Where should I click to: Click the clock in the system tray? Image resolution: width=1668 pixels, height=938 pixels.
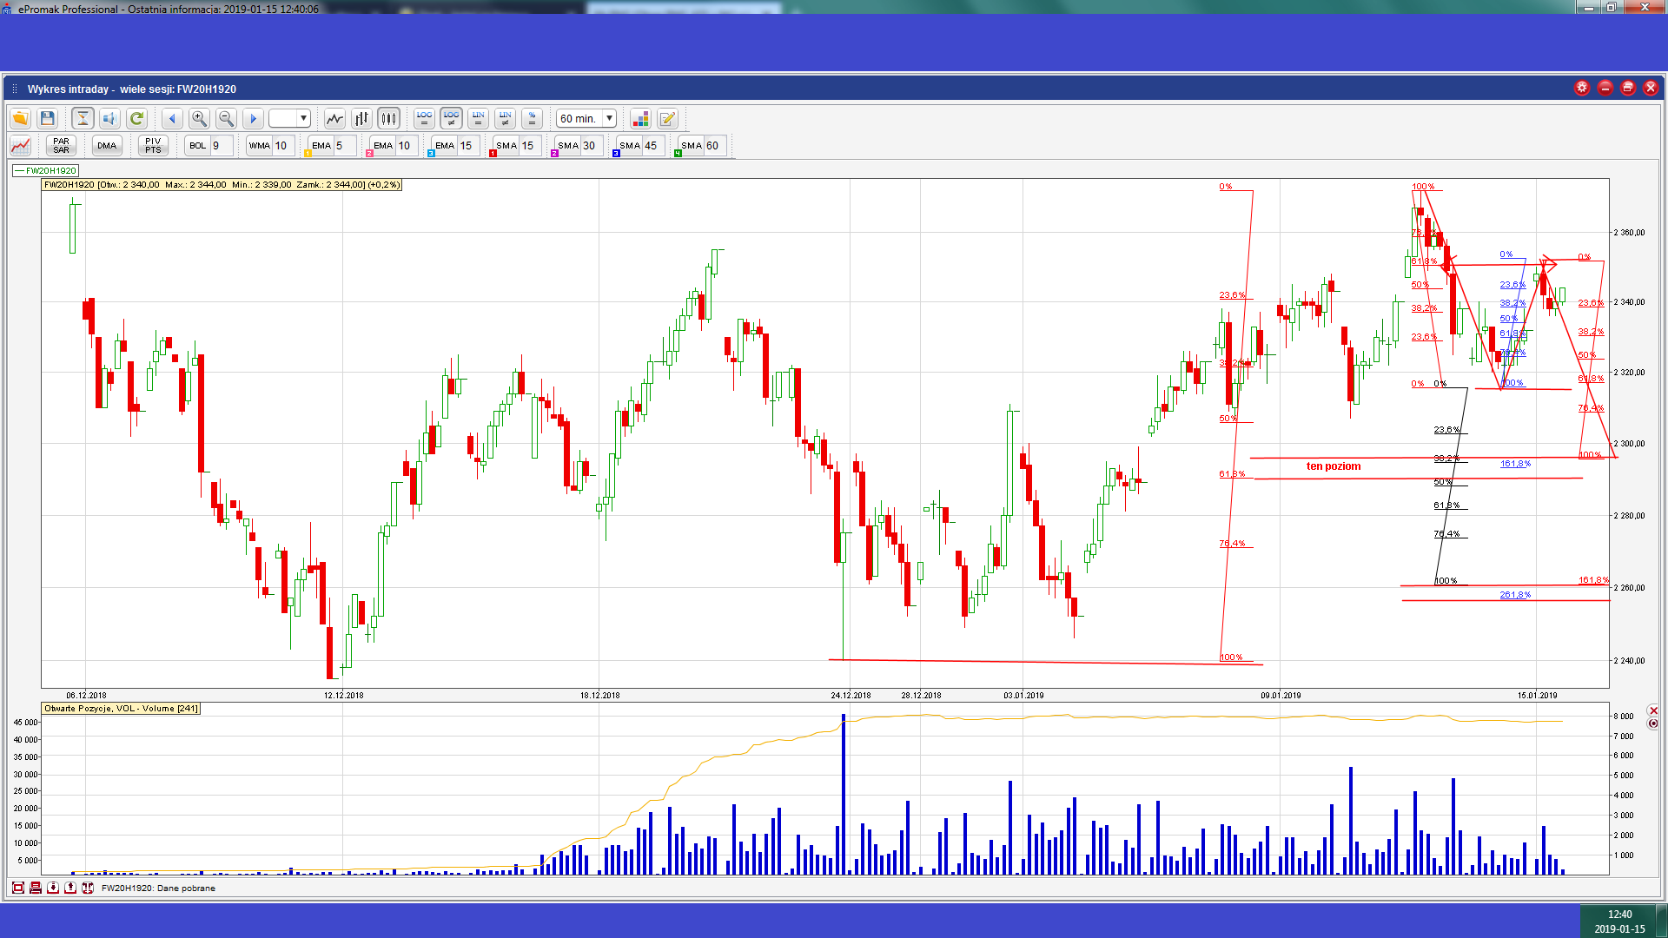click(x=1619, y=921)
